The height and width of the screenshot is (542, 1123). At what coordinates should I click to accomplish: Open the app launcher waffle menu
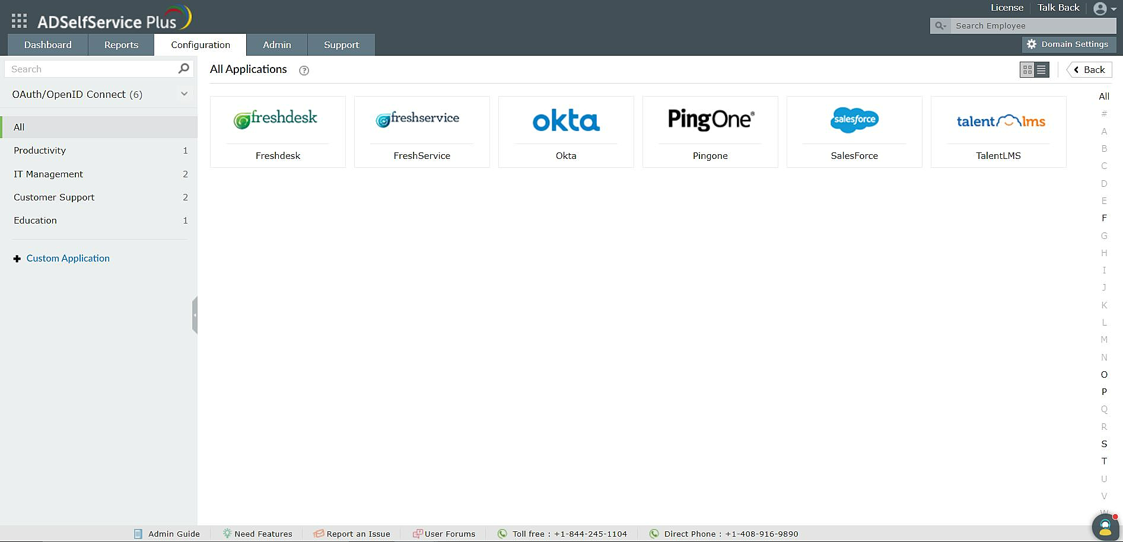click(x=18, y=20)
